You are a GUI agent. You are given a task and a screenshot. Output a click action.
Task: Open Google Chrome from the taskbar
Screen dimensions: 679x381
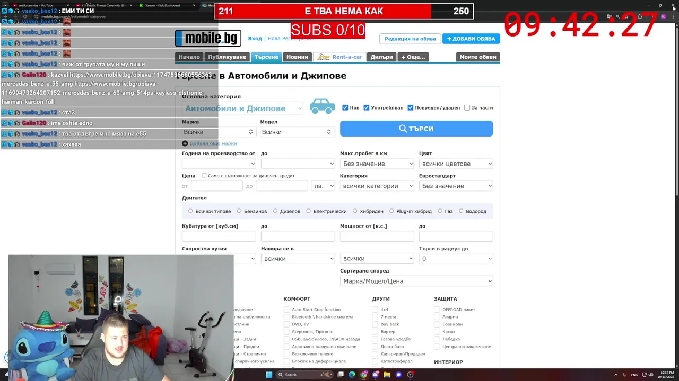(x=363, y=375)
